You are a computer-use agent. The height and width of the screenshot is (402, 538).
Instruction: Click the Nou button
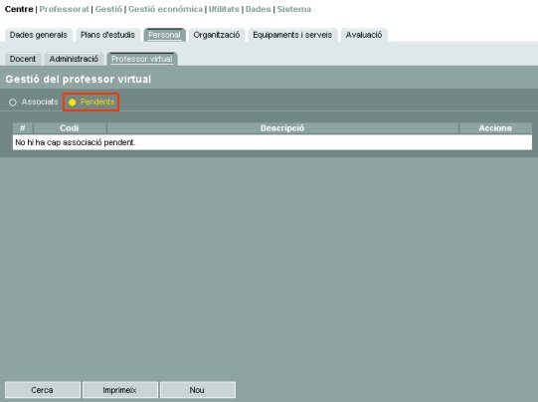pyautogui.click(x=197, y=390)
